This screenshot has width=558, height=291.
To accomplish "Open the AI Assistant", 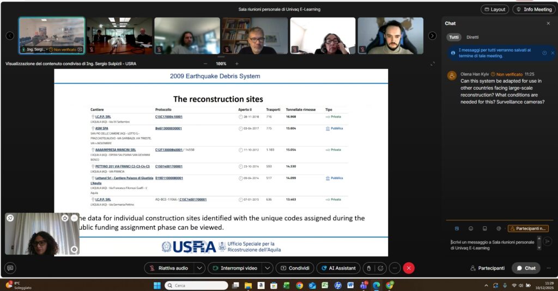I will point(338,268).
